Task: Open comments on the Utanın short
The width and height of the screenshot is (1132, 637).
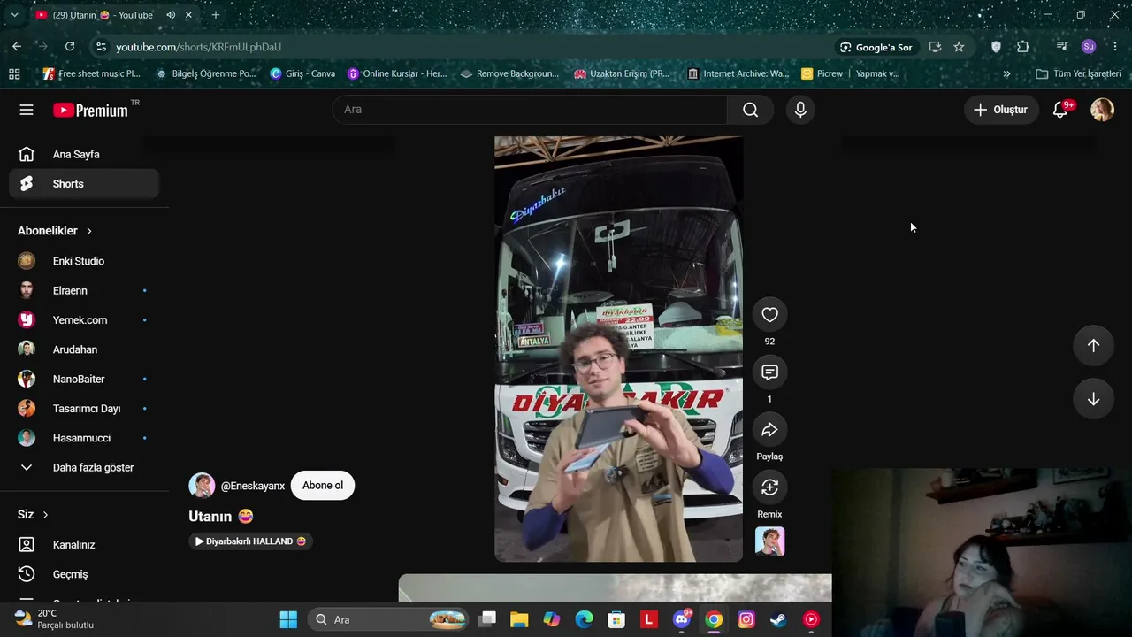Action: 769,372
